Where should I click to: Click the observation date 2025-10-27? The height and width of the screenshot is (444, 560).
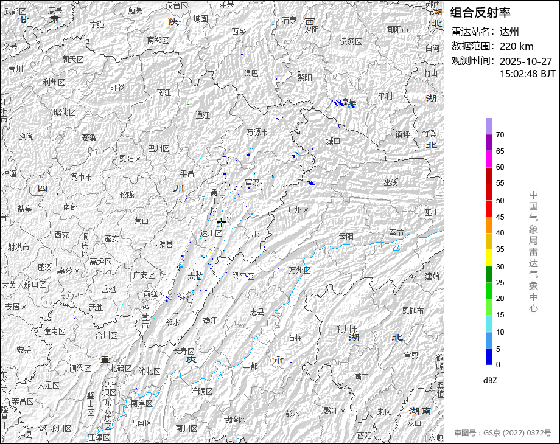coord(526,61)
